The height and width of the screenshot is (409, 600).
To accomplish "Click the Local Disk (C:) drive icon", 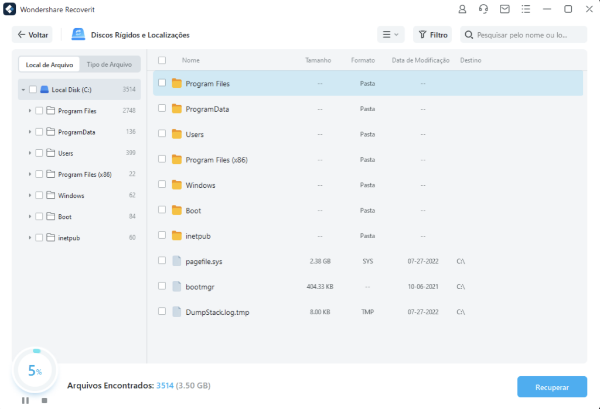I will (x=45, y=90).
